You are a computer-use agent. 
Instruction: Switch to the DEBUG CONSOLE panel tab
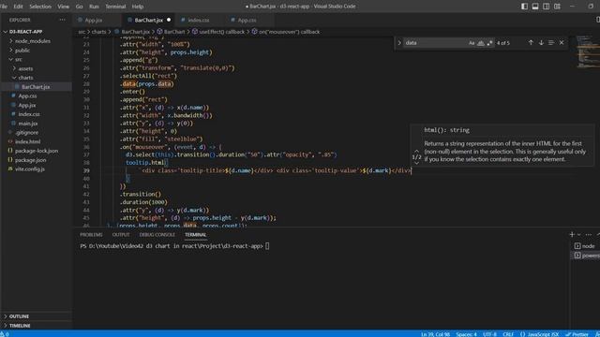157,235
